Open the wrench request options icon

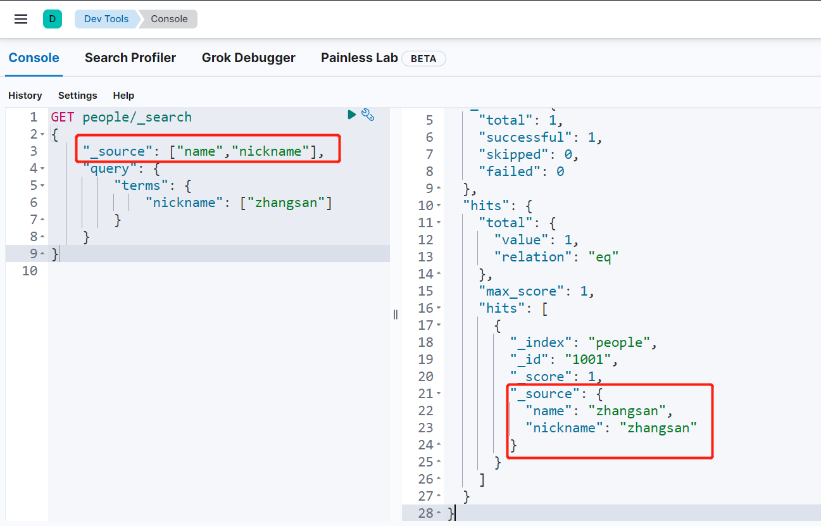pyautogui.click(x=368, y=115)
